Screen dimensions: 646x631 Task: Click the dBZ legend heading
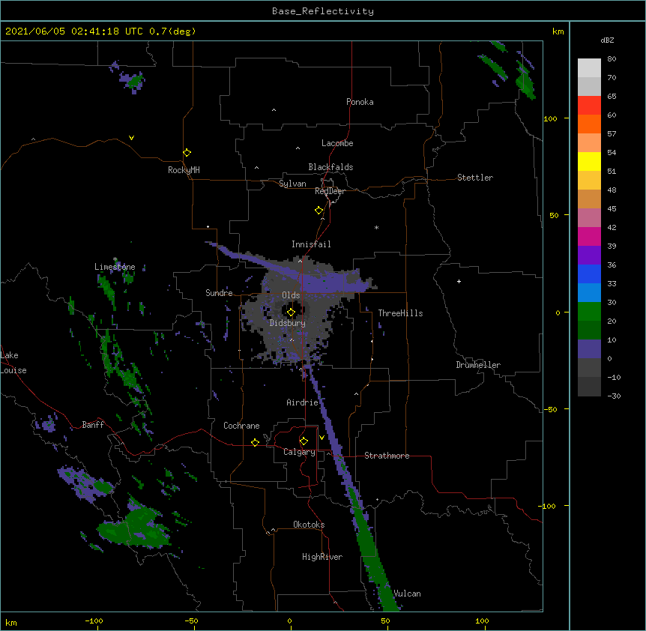[607, 40]
